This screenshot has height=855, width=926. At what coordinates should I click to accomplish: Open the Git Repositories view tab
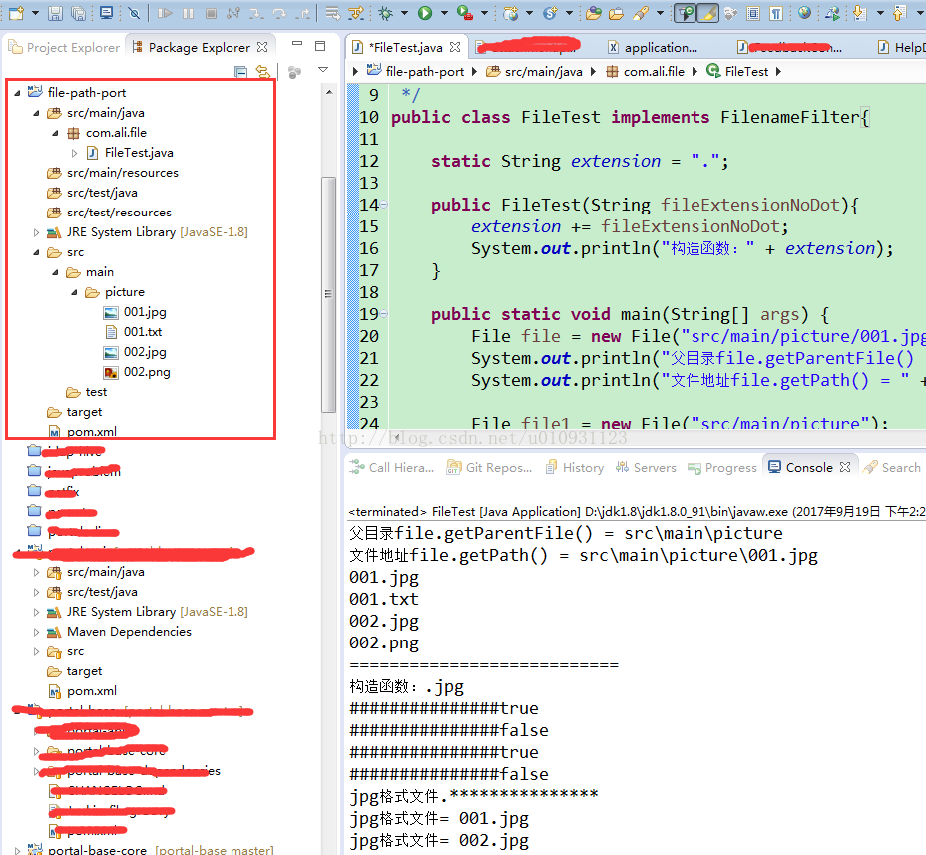(489, 468)
